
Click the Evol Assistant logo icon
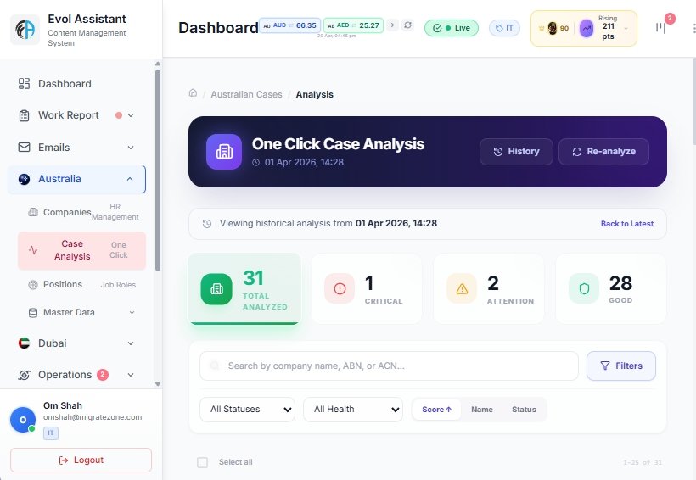pos(25,30)
